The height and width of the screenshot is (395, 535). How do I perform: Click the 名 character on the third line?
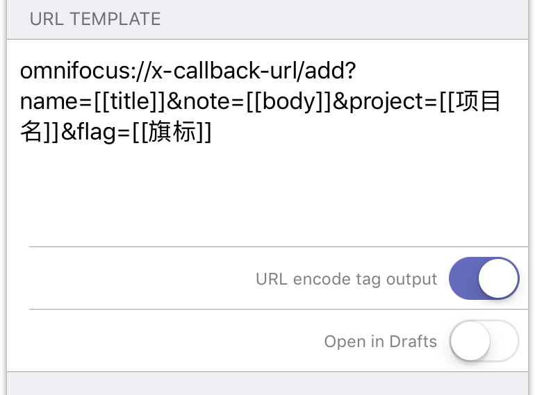coord(32,132)
